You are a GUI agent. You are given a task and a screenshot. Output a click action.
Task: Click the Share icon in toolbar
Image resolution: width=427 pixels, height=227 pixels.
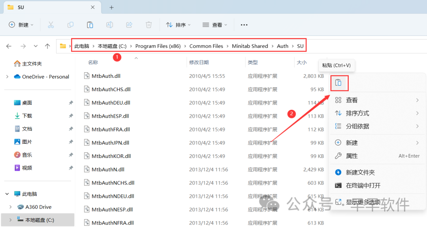(129, 25)
